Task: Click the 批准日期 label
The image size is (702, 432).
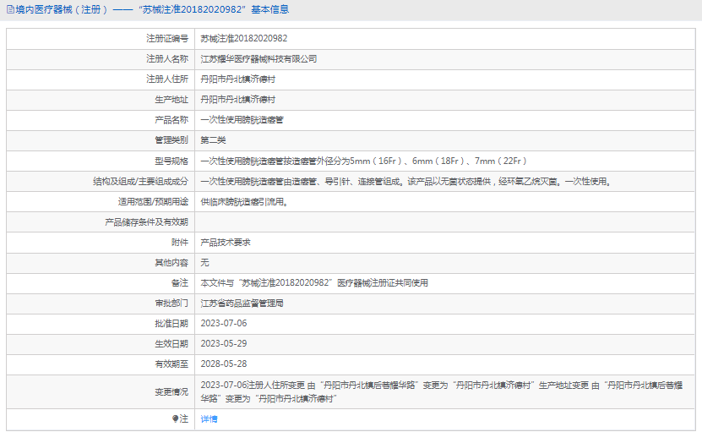Action: pyautogui.click(x=171, y=324)
